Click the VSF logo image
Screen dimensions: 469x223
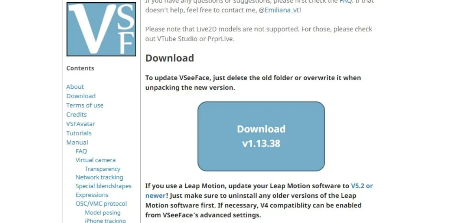[x=101, y=29]
